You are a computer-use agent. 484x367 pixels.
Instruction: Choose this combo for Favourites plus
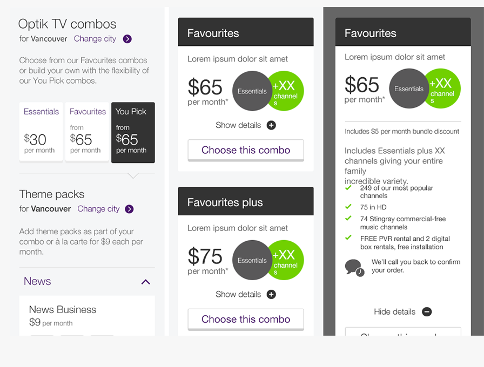coord(246,319)
